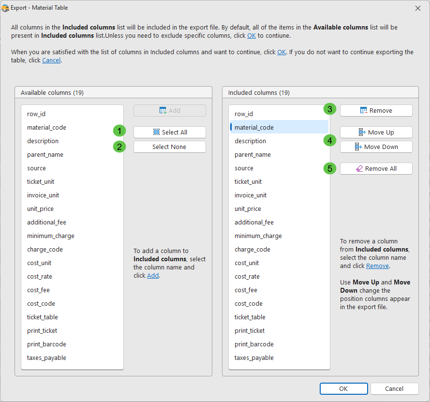
Task: Select unit_price in Available columns list
Action: tap(40, 208)
